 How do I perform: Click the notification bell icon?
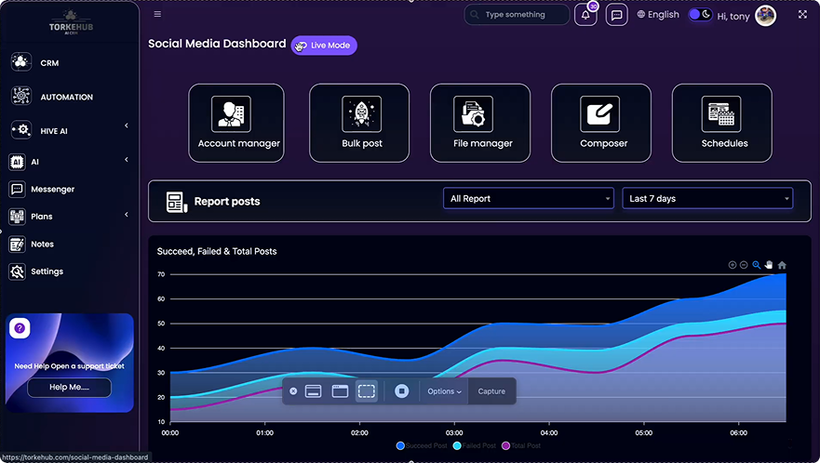tap(585, 15)
